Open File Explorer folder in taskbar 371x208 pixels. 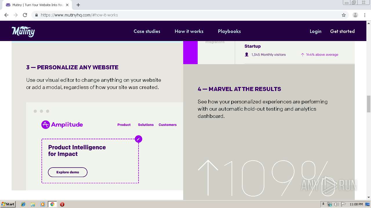pyautogui.click(x=33, y=204)
